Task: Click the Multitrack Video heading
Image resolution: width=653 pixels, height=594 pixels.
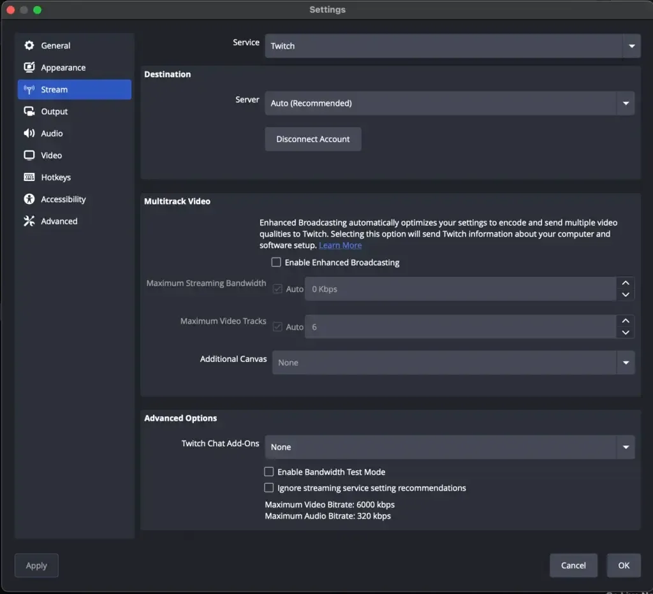Action: [x=177, y=201]
